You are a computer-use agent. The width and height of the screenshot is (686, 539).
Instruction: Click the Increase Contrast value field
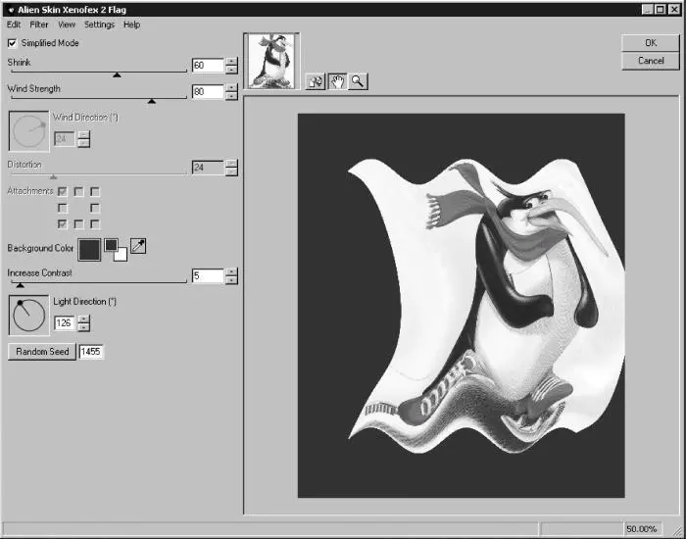click(x=208, y=275)
